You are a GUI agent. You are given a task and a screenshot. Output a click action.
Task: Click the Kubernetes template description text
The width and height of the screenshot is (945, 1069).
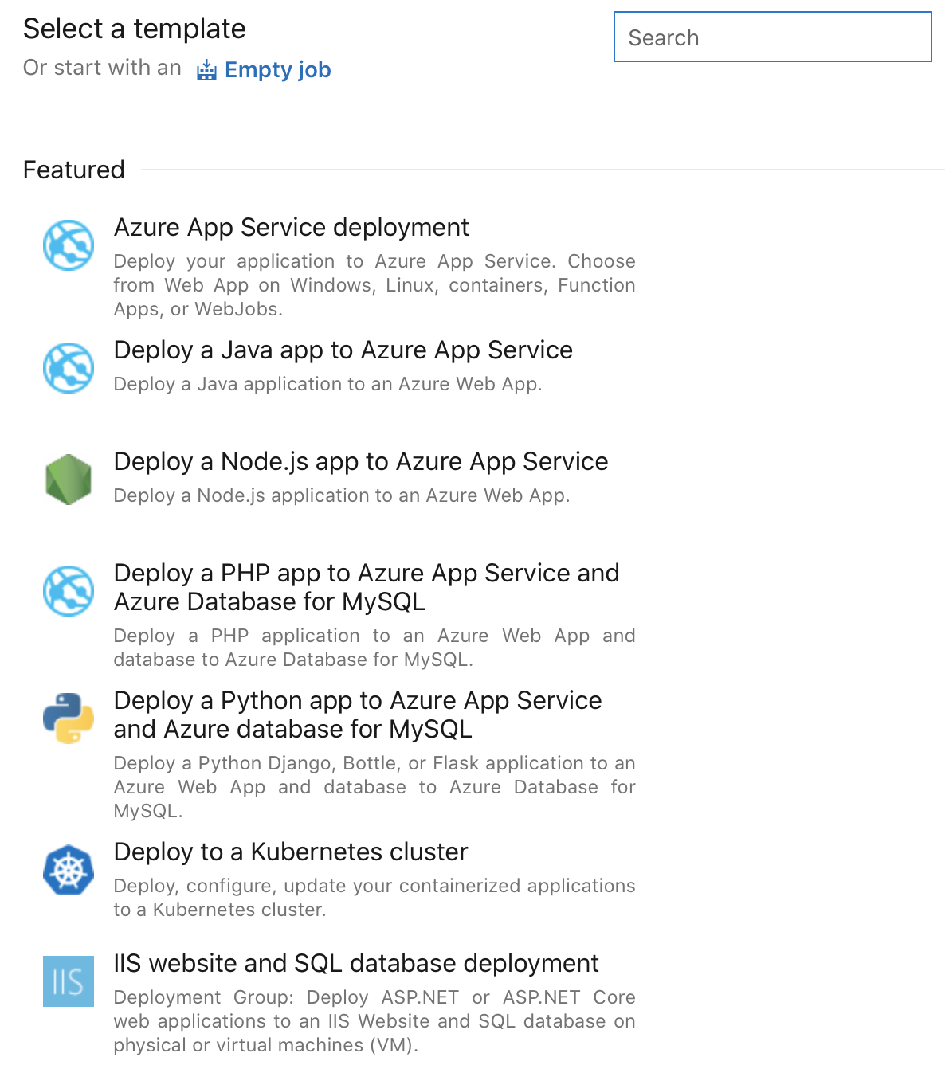pyautogui.click(x=374, y=897)
